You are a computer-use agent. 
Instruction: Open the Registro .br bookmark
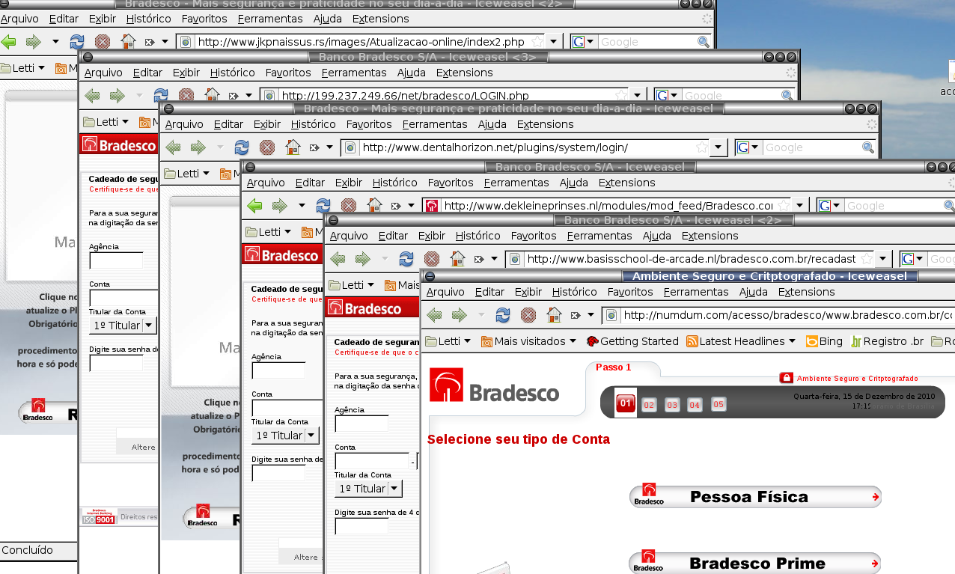point(888,341)
